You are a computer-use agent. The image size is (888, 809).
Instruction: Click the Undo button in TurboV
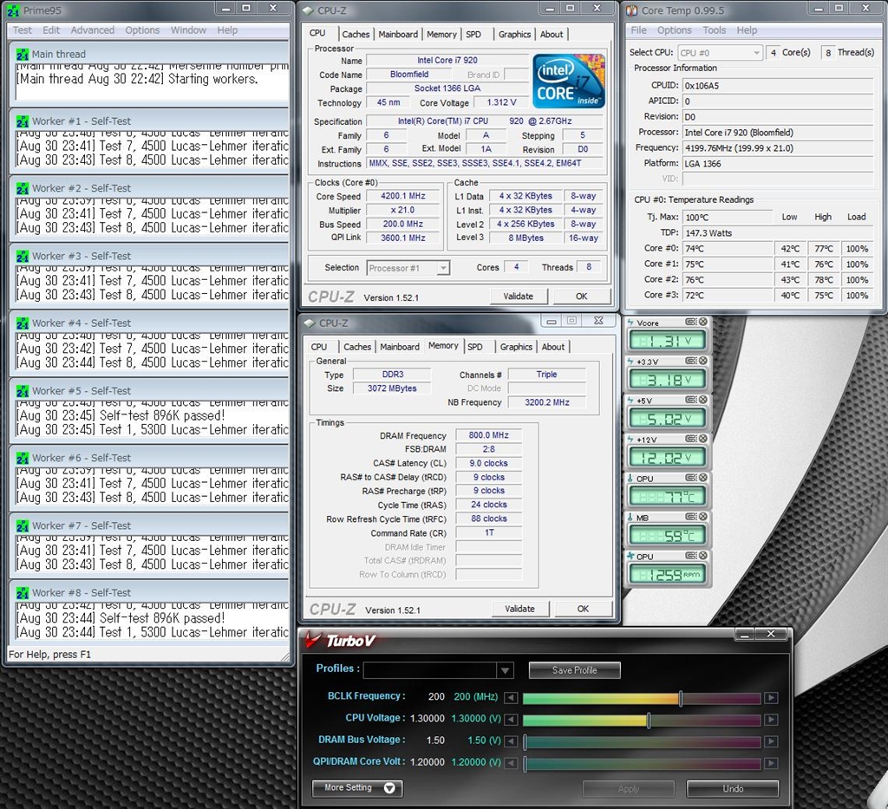[x=733, y=788]
